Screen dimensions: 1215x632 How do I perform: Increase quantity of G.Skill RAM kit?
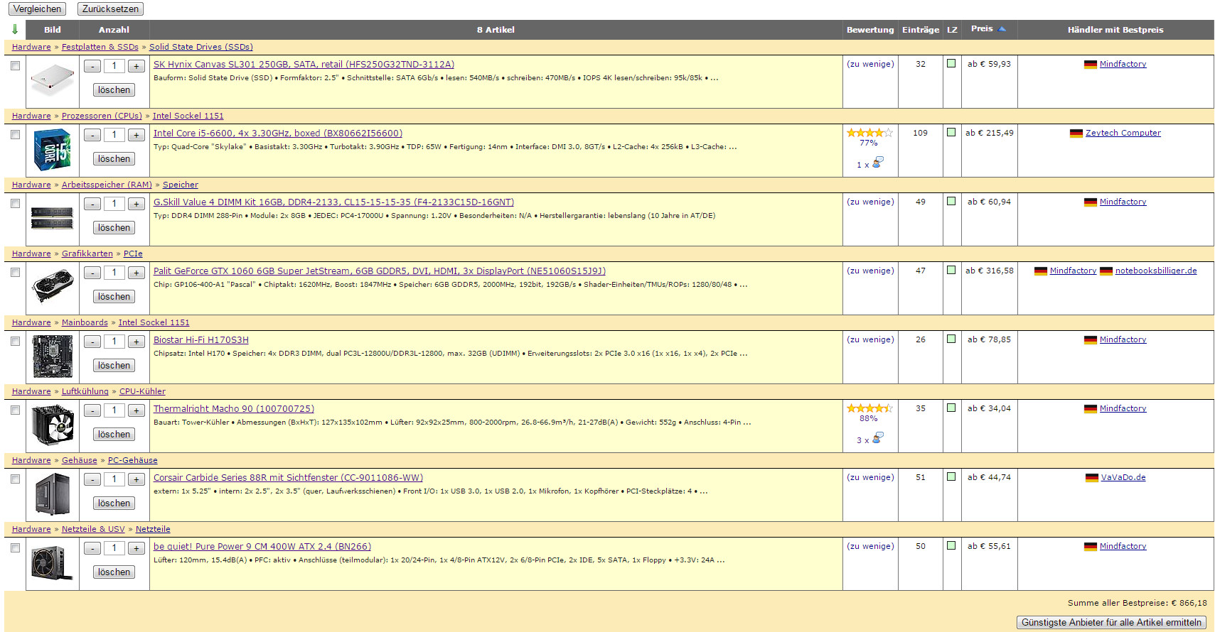pos(137,204)
